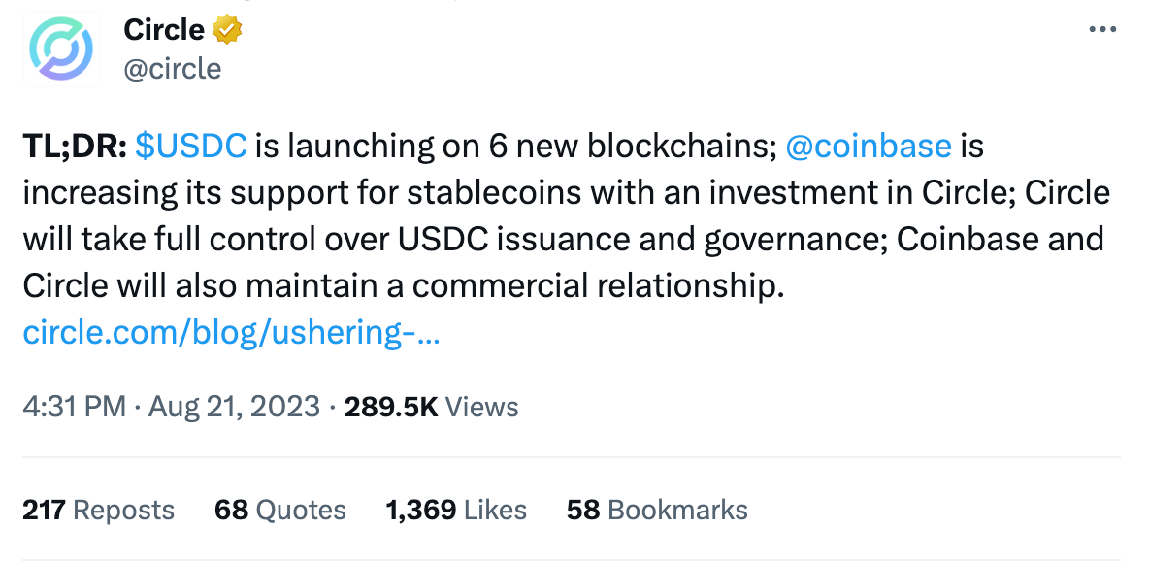
Task: Click the tweet body paragraph
Action: 567,239
